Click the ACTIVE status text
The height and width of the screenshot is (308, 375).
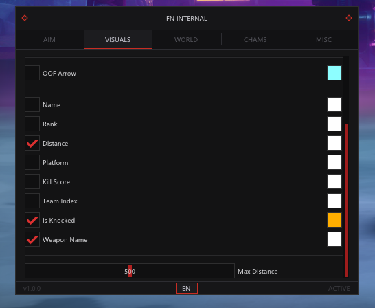pyautogui.click(x=339, y=289)
